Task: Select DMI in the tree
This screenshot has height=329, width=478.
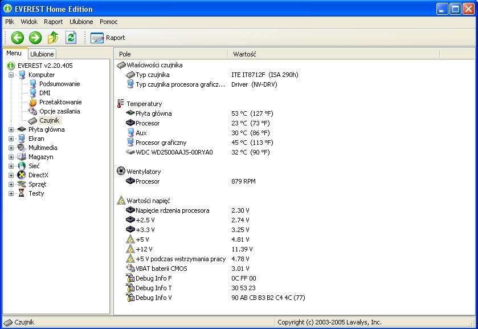Action: click(45, 93)
